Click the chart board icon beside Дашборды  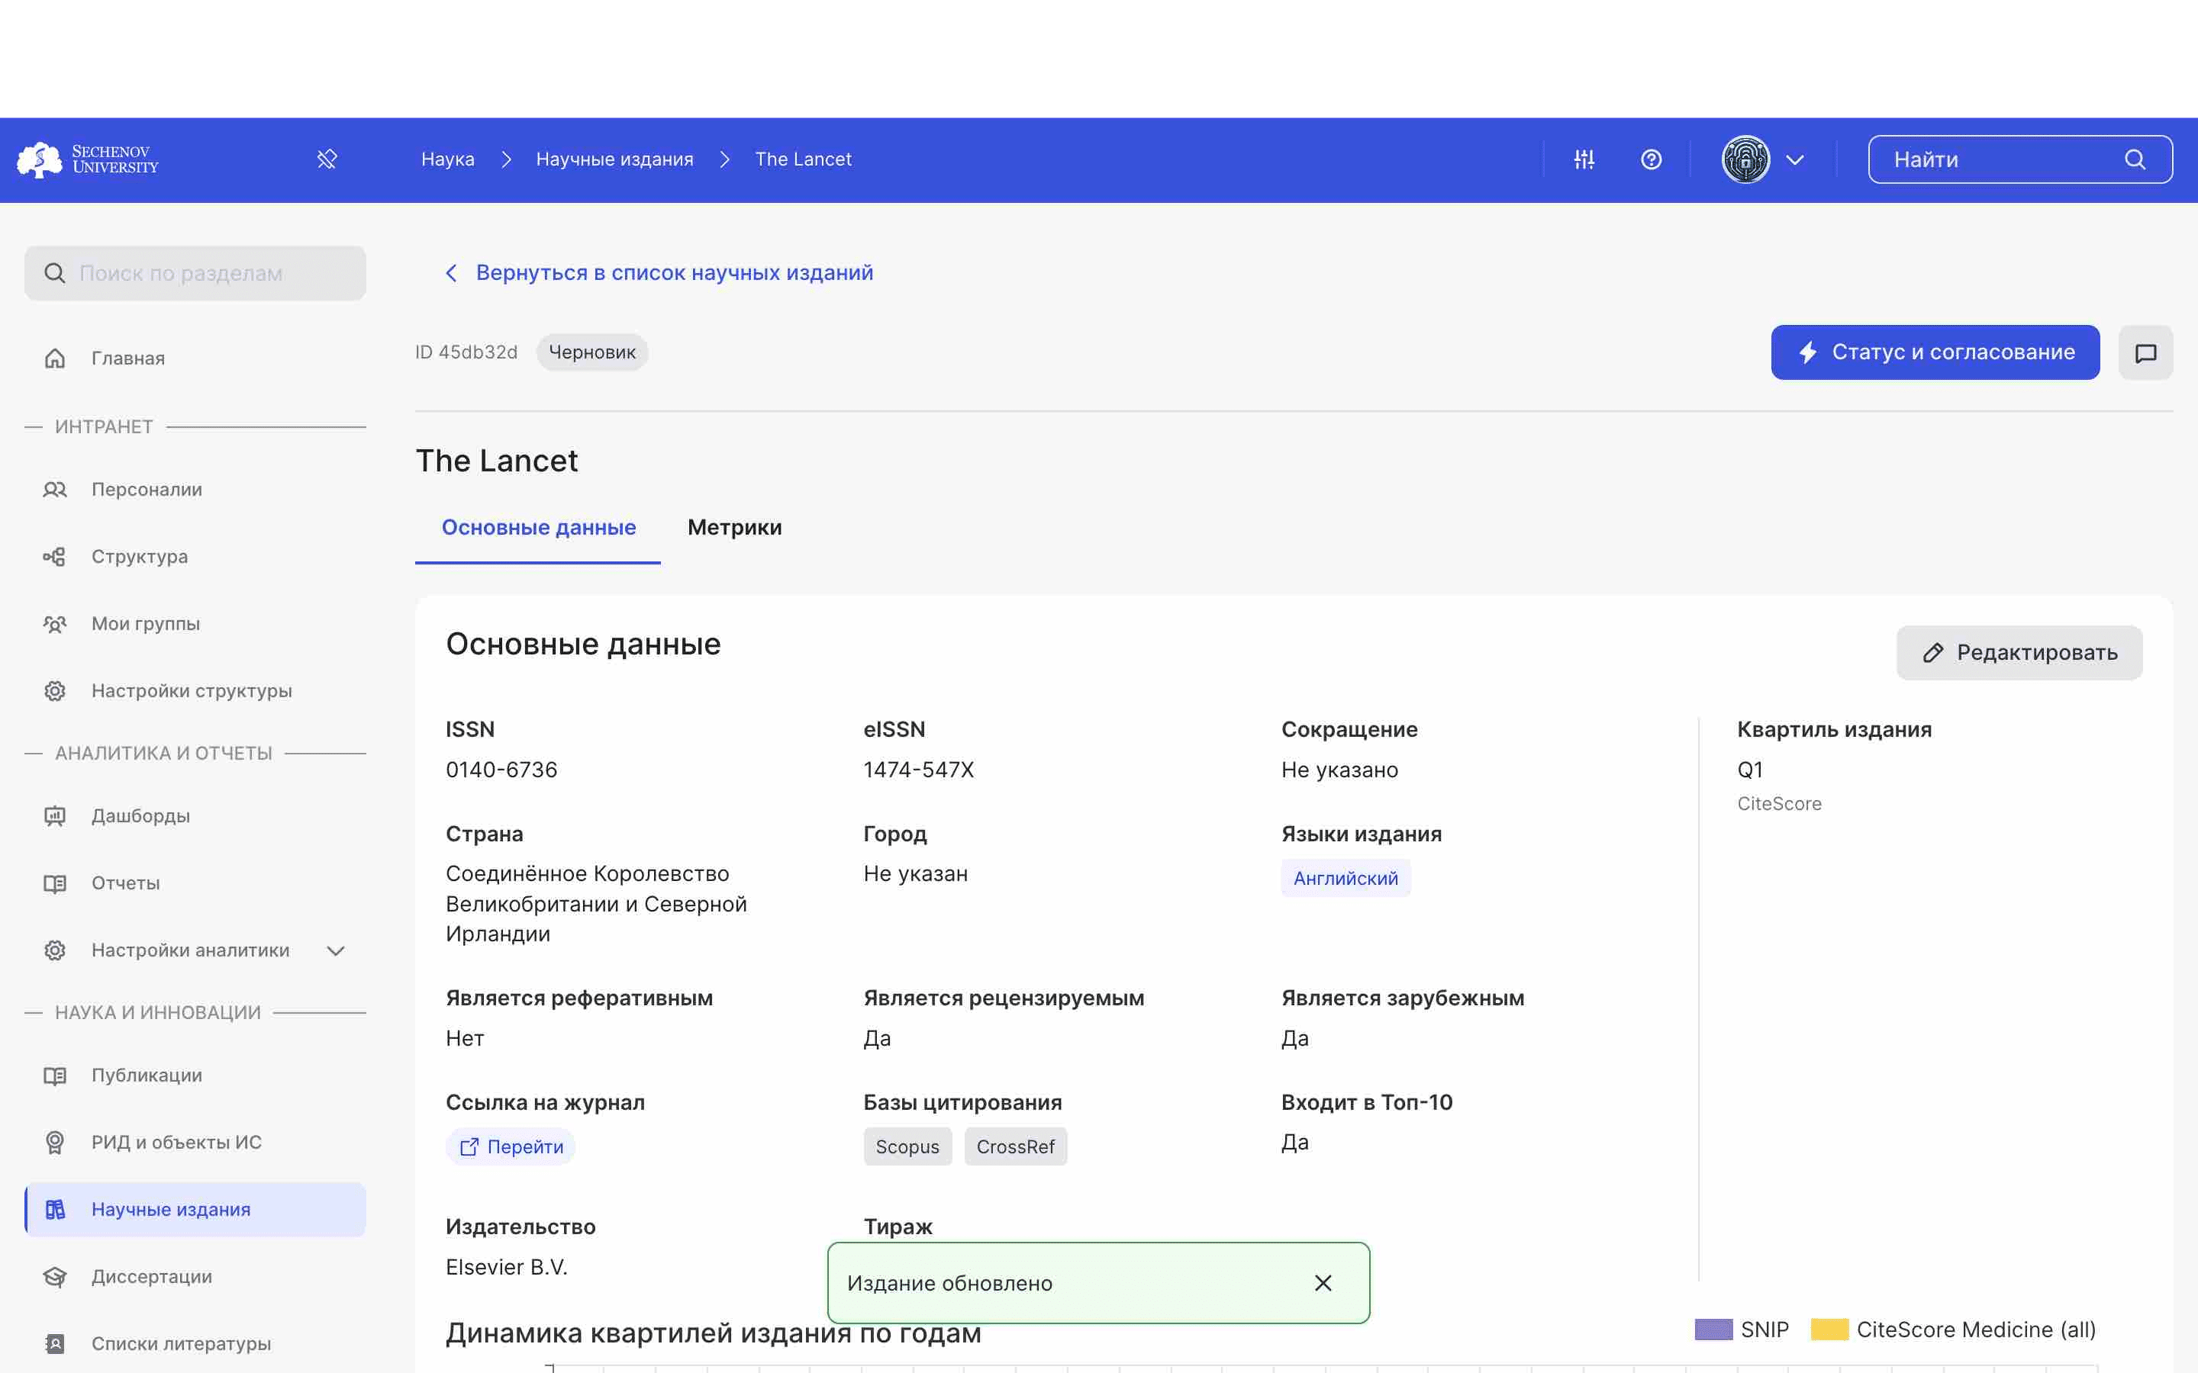tap(56, 815)
